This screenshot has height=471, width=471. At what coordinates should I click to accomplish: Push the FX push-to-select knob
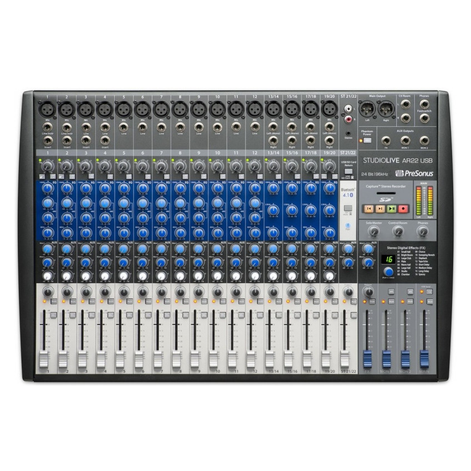click(x=388, y=272)
